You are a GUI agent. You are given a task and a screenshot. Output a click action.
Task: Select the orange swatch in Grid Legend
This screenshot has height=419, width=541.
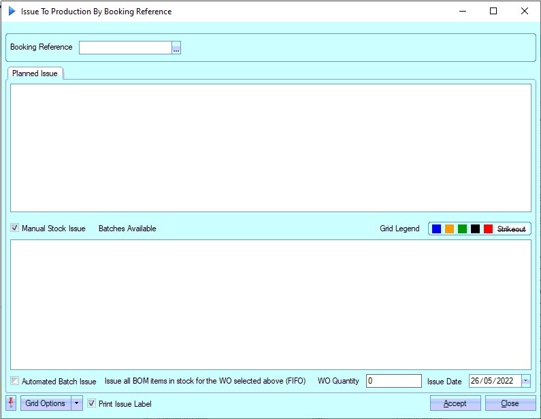coord(450,229)
